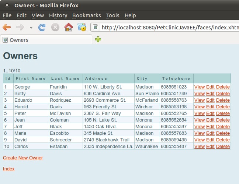The width and height of the screenshot is (239, 184).
Task: Click the Owners page heading
Action: (x=20, y=56)
